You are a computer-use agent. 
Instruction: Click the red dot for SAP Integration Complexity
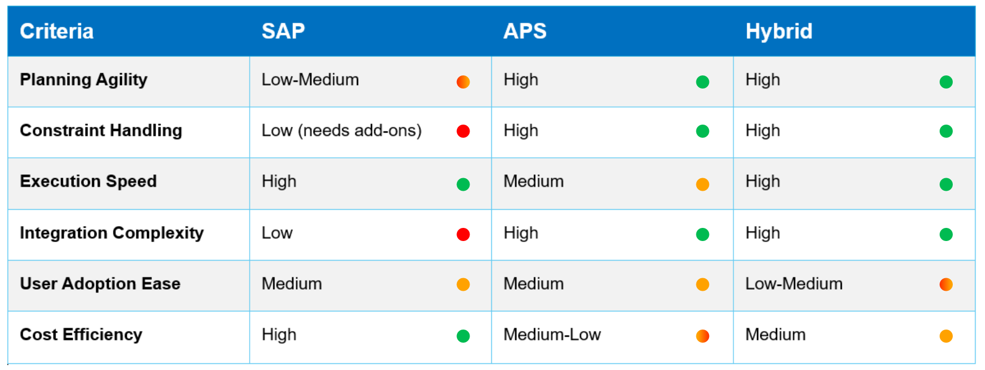pyautogui.click(x=463, y=234)
